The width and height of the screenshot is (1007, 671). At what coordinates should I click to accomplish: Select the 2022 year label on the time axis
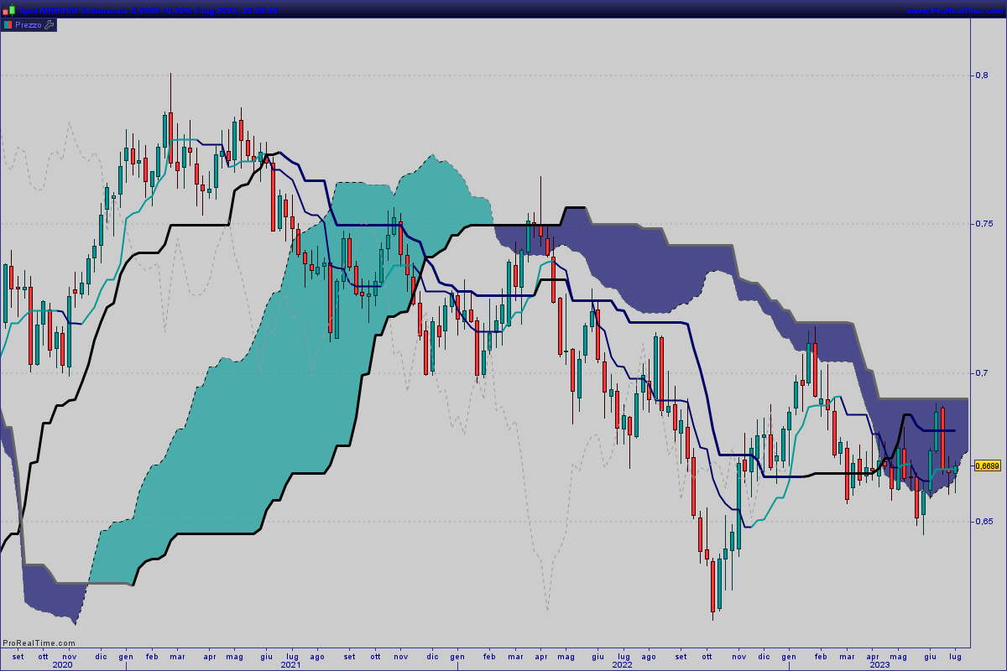click(x=622, y=664)
